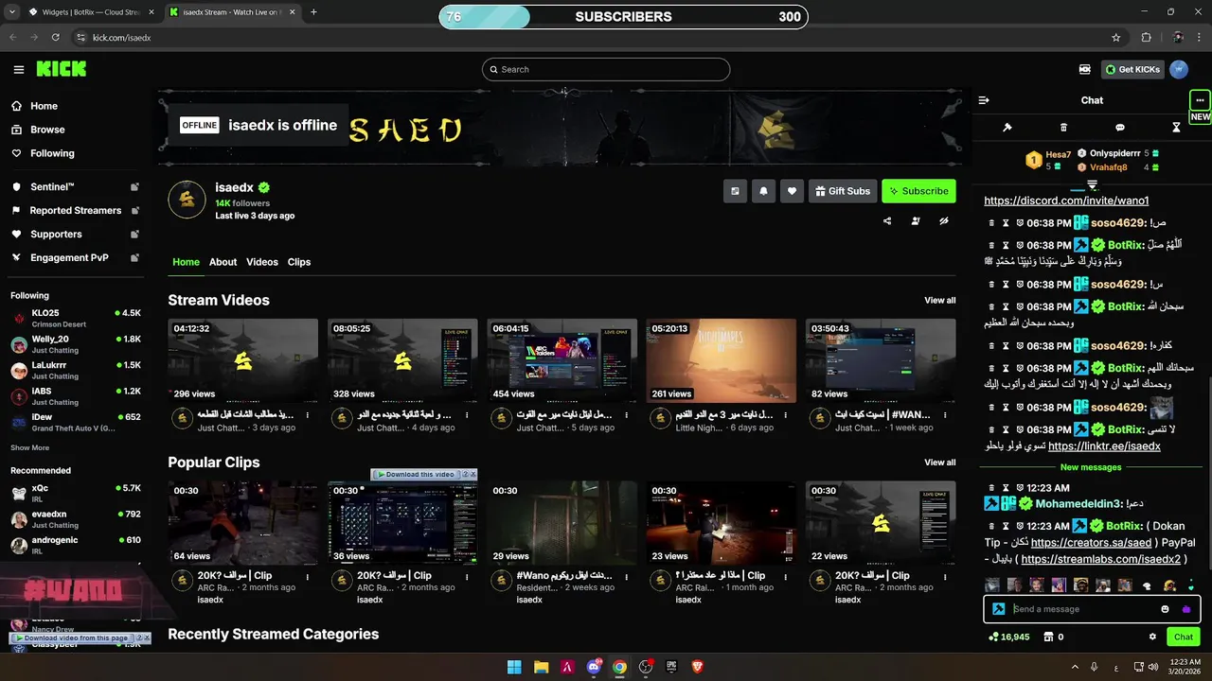The image size is (1212, 681).
Task: Open Engagement PvP in sidebar
Action: 76,257
